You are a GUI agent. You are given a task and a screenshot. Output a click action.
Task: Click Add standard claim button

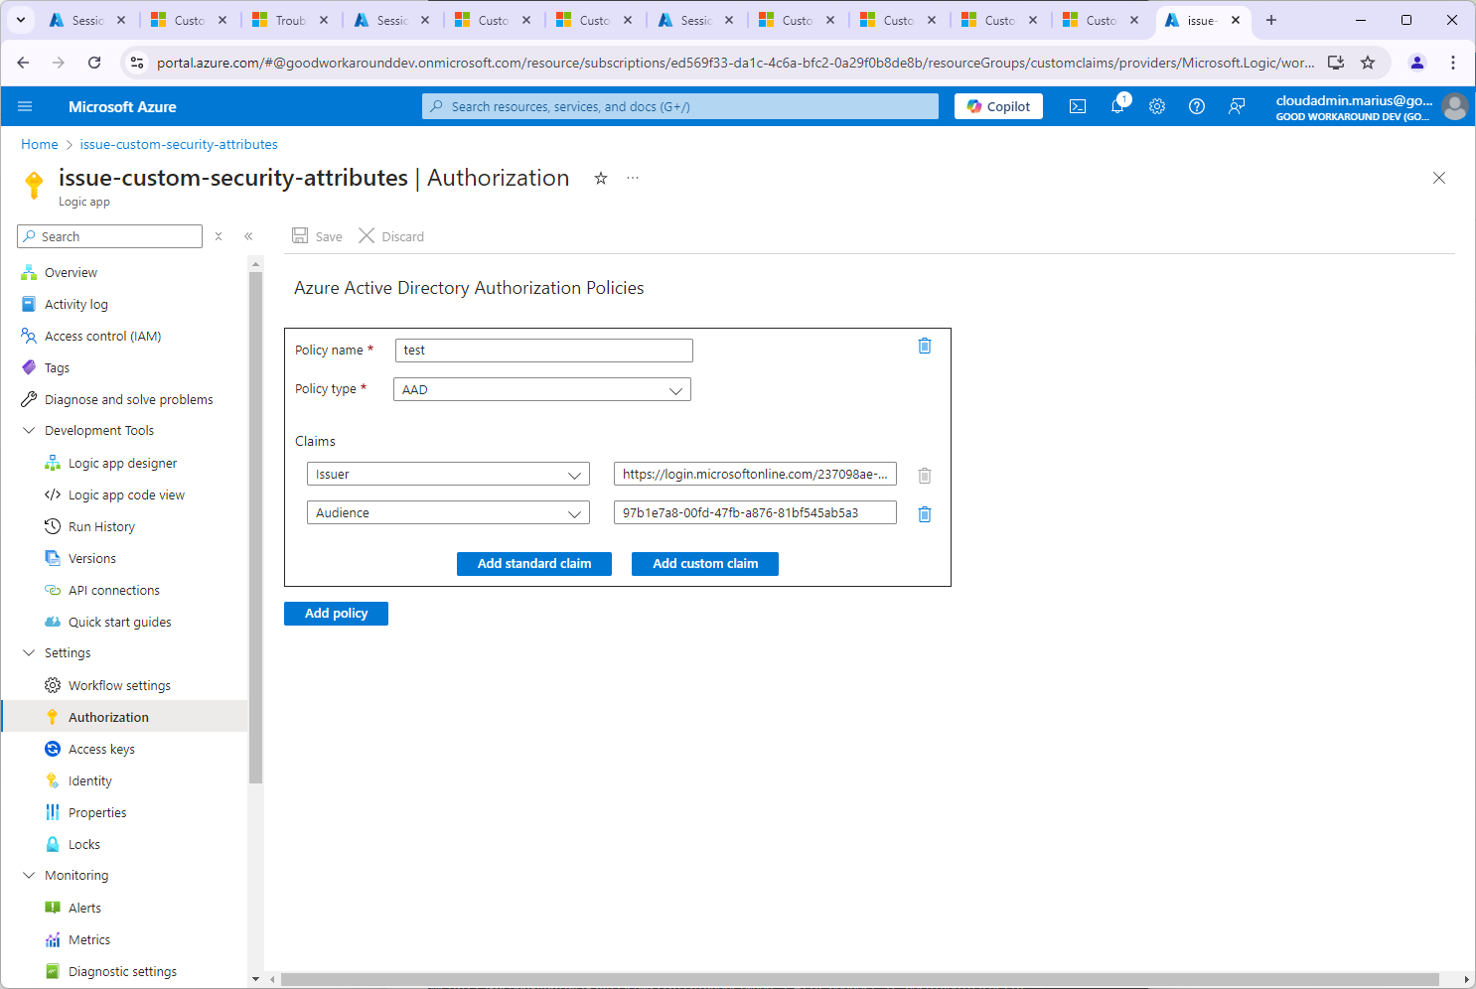[533, 564]
